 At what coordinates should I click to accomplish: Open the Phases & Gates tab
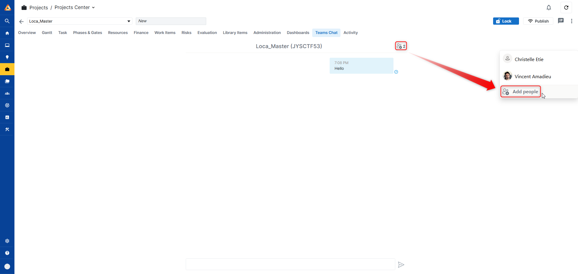87,33
